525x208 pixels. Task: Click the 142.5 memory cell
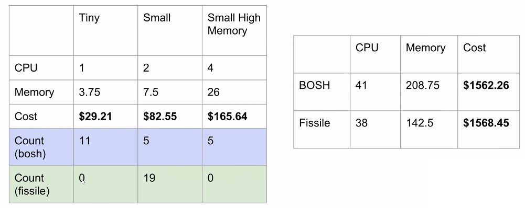pyautogui.click(x=429, y=130)
